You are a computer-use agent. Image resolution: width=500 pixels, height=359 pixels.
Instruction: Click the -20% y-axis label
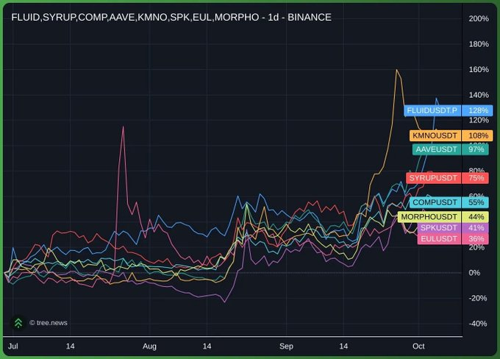coord(478,298)
